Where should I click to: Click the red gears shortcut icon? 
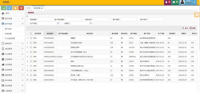pos(21,8)
